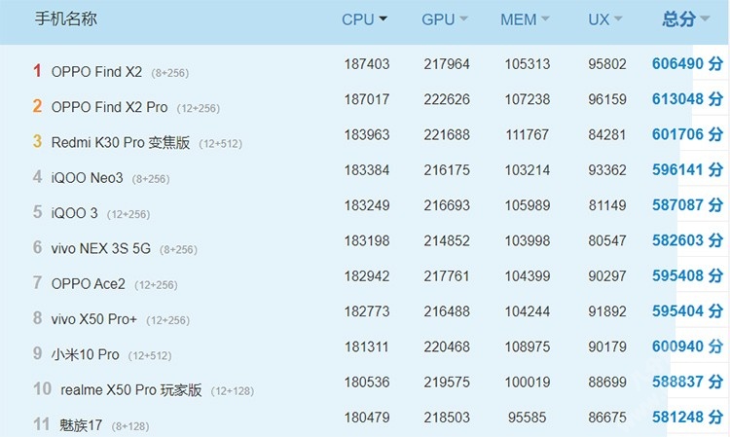Select vivo X50 Pro+ phone name
This screenshot has height=437, width=730.
click(94, 319)
